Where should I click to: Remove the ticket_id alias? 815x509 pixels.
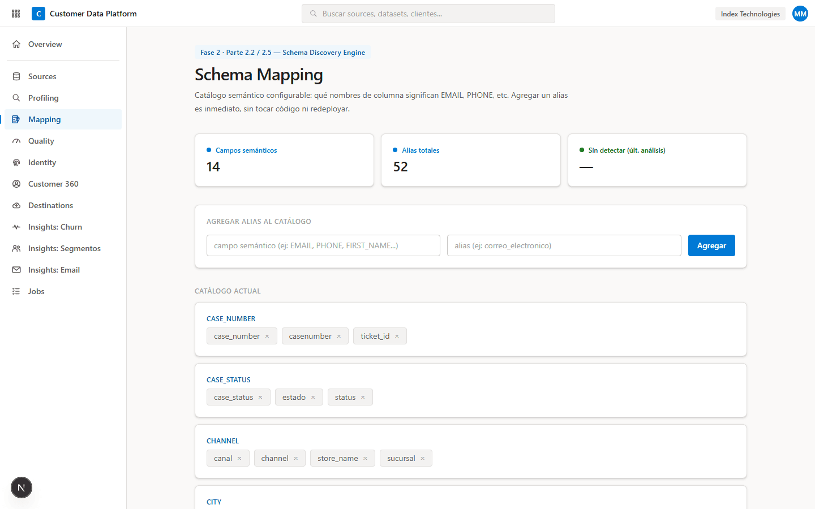(x=397, y=336)
